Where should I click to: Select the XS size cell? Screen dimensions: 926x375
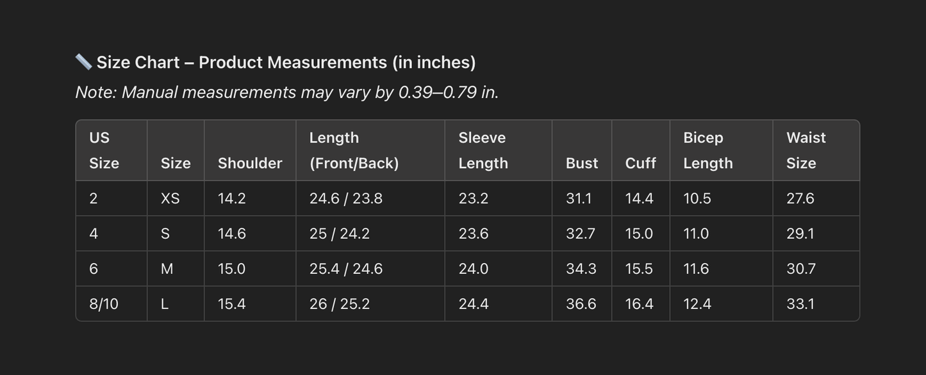point(170,198)
